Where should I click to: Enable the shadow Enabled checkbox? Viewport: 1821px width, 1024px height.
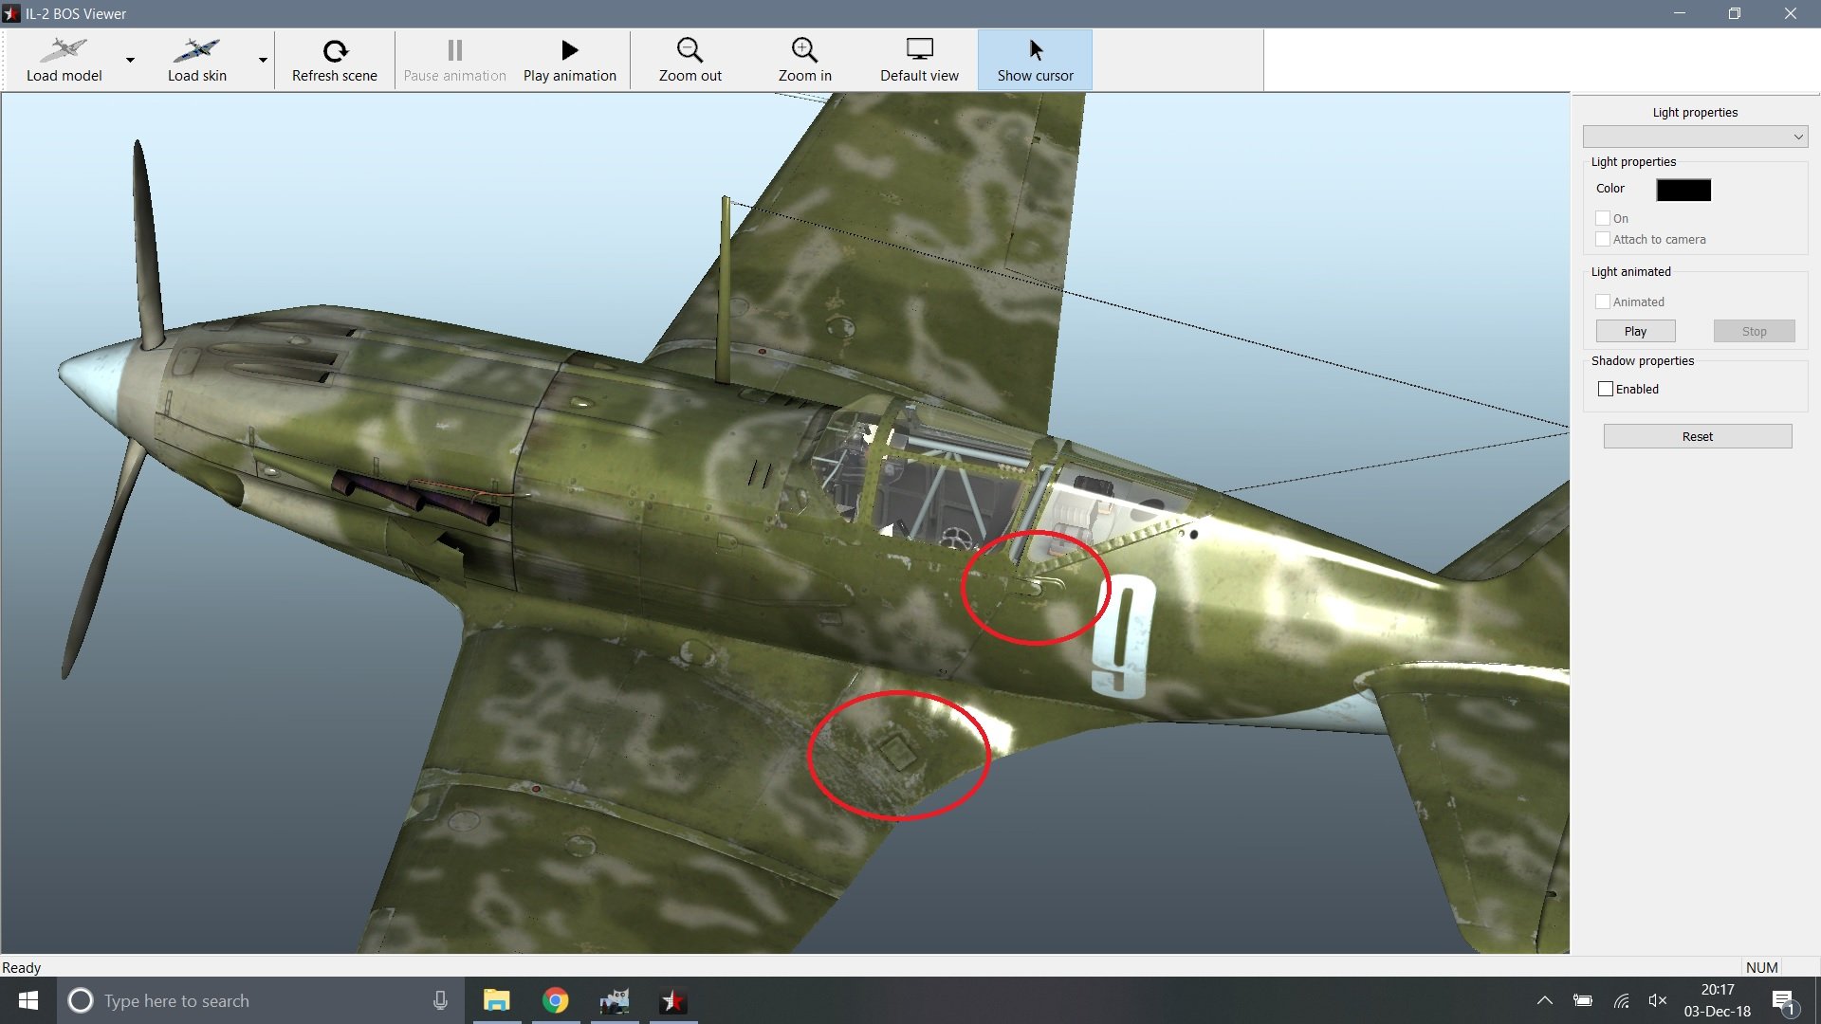[x=1605, y=389]
